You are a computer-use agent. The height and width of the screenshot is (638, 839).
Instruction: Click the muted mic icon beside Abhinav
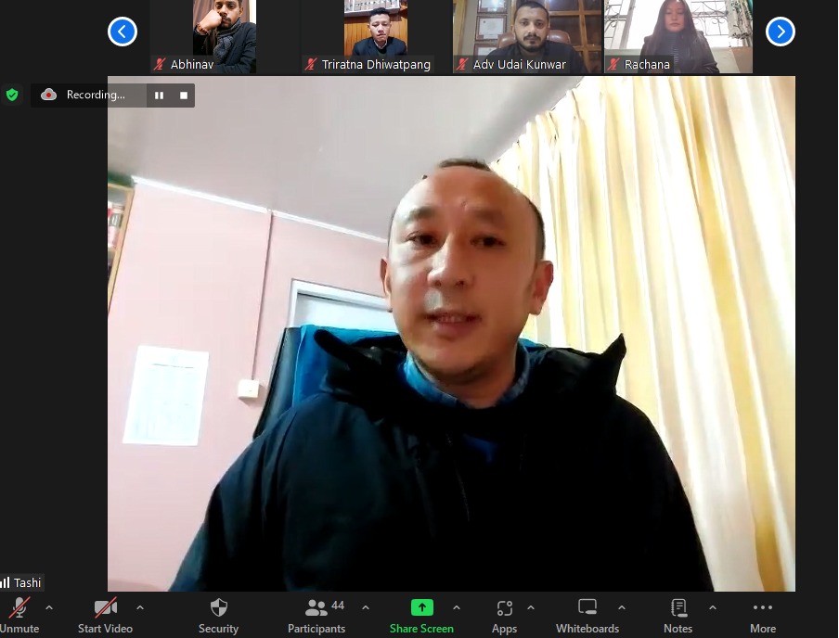[160, 65]
